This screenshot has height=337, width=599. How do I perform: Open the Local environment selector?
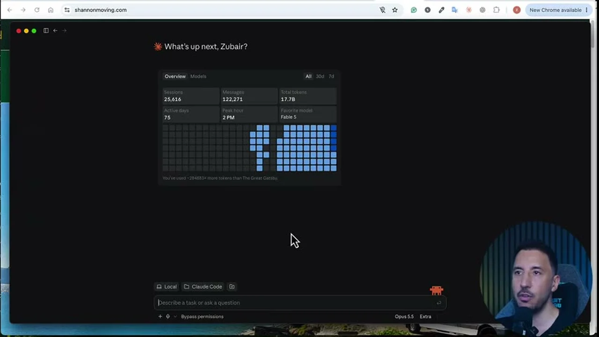(x=167, y=286)
